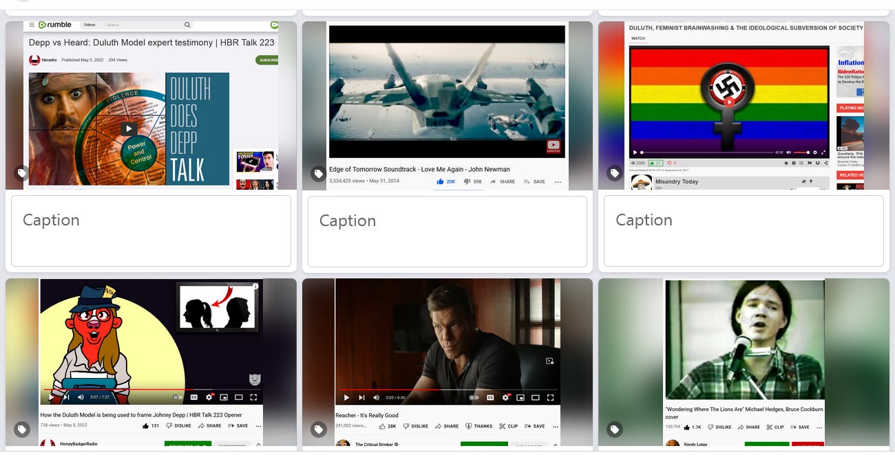Click the Caption field under Misandry Today image
Screen dimensions: 895x455
[744, 231]
